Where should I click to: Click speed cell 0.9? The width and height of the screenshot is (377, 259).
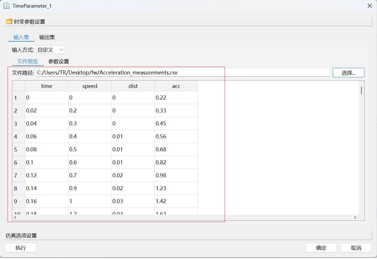pos(90,188)
